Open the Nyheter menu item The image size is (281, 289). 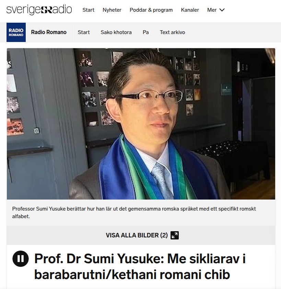112,10
